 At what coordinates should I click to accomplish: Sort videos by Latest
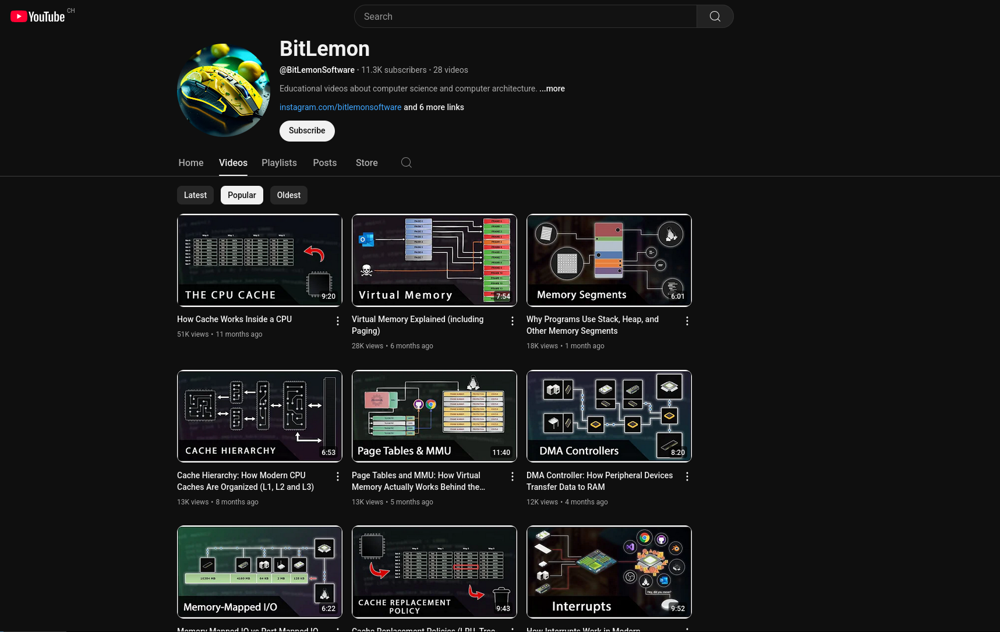pos(195,195)
